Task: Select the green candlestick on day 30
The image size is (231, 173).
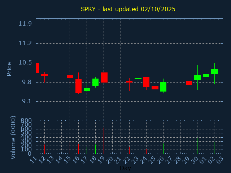Action: coord(197,77)
